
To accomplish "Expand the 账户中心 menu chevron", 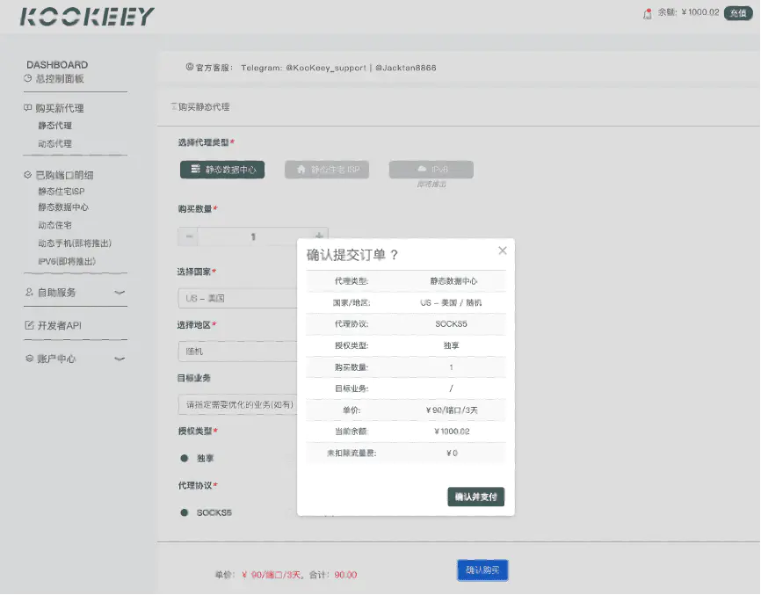I will [x=120, y=359].
